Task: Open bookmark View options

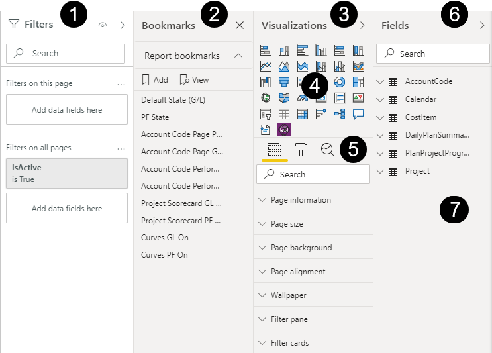Action: (x=194, y=79)
